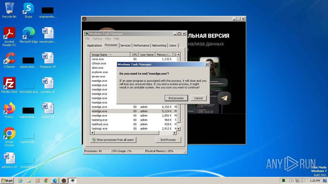Click the system clock showing 1:26 PM
The width and height of the screenshot is (328, 184).
click(x=315, y=181)
